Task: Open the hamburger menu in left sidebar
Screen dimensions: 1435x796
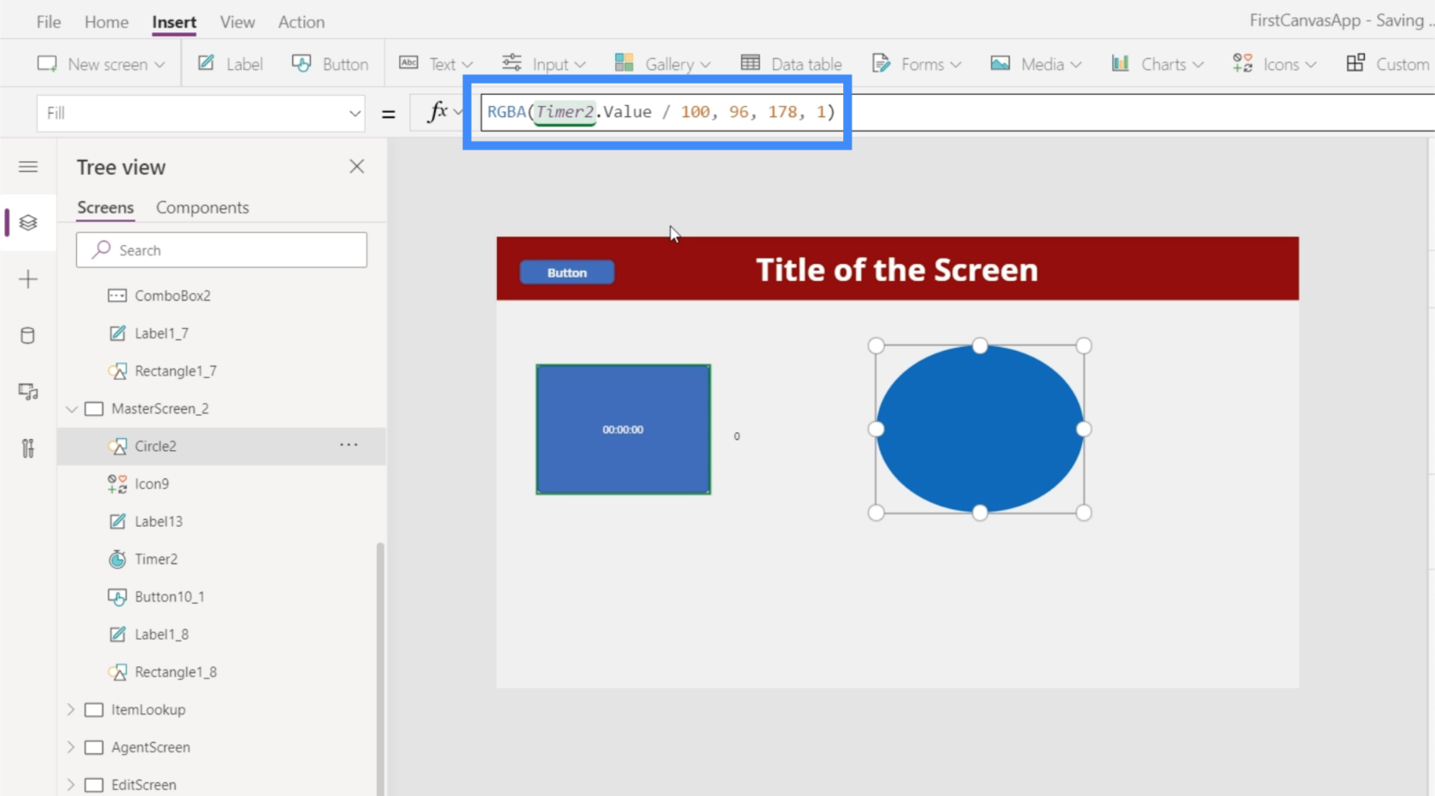Action: (x=28, y=167)
